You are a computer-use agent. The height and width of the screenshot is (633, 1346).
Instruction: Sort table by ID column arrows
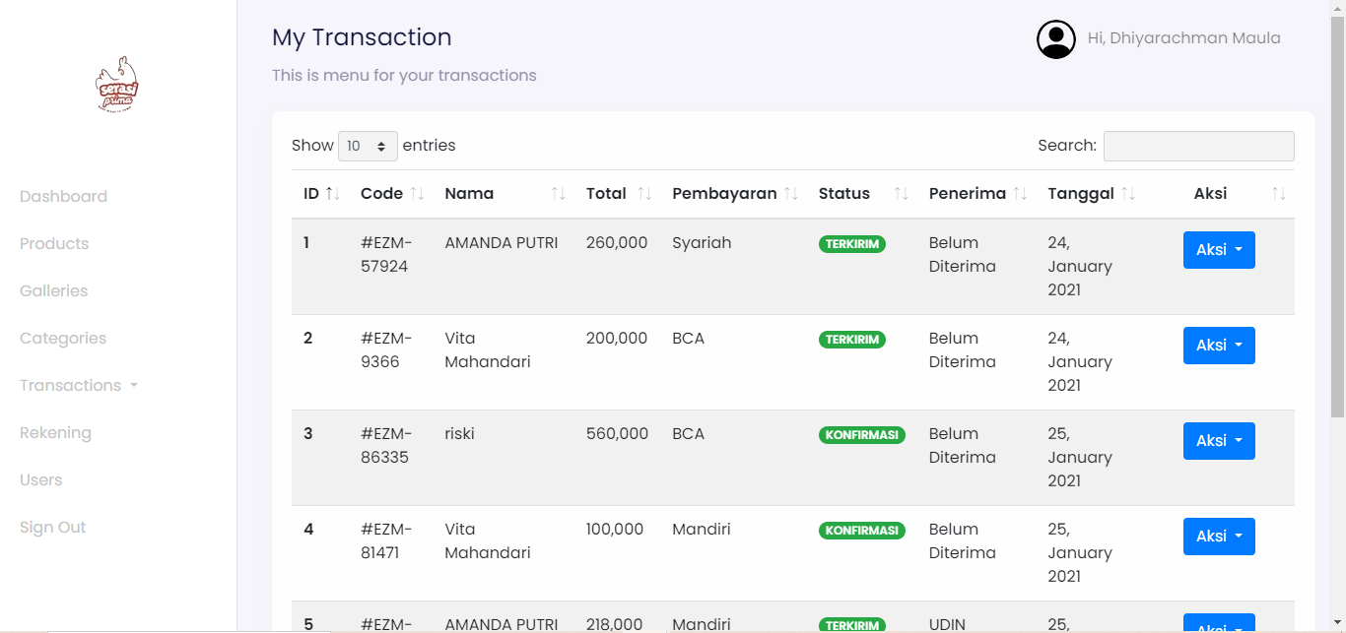(332, 194)
